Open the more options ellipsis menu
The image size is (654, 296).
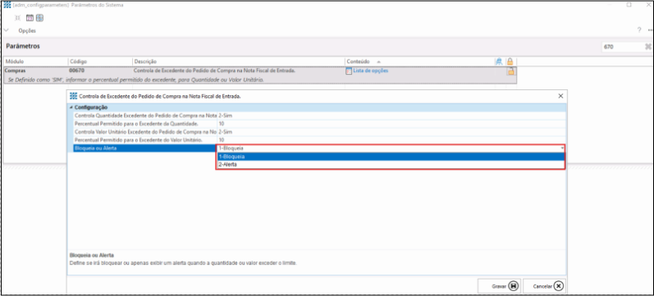click(650, 30)
